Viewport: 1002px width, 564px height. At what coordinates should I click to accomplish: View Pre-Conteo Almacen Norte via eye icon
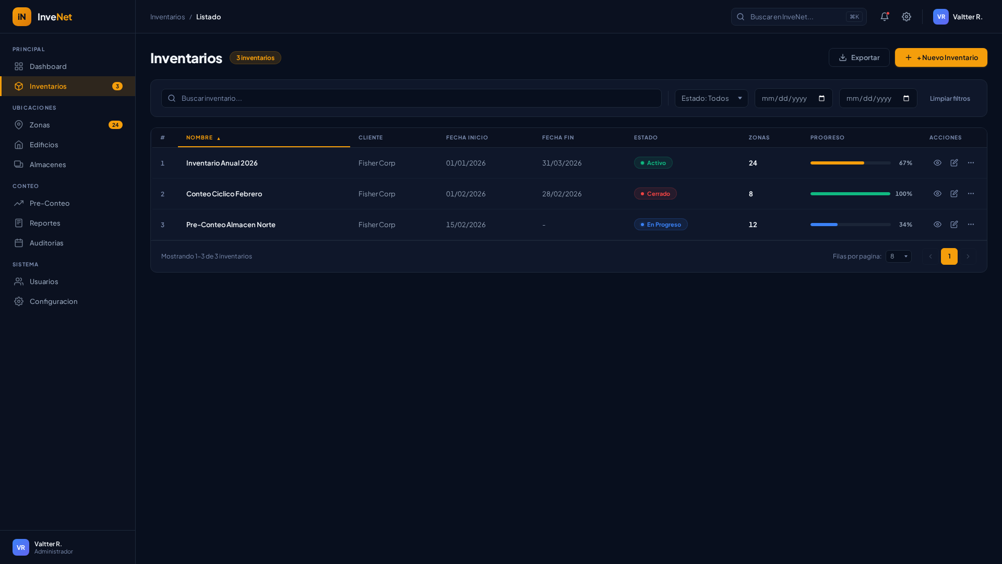click(x=937, y=225)
